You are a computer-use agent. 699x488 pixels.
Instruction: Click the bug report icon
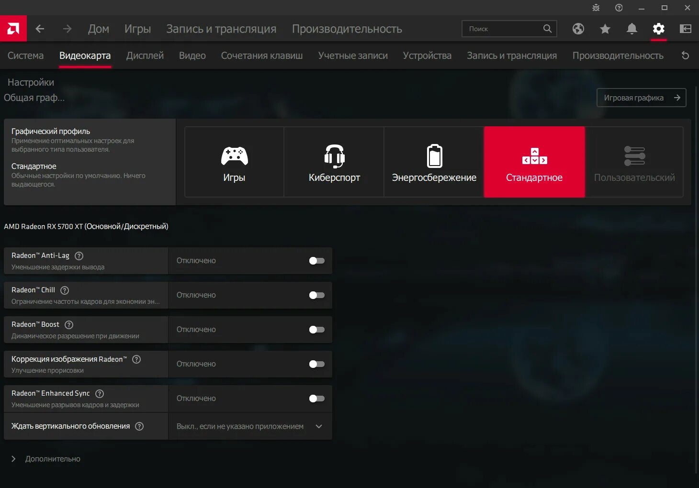pyautogui.click(x=596, y=8)
